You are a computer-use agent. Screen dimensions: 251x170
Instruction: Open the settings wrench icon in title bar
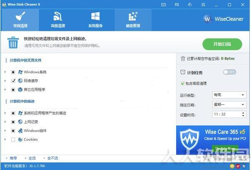coord(190,5)
